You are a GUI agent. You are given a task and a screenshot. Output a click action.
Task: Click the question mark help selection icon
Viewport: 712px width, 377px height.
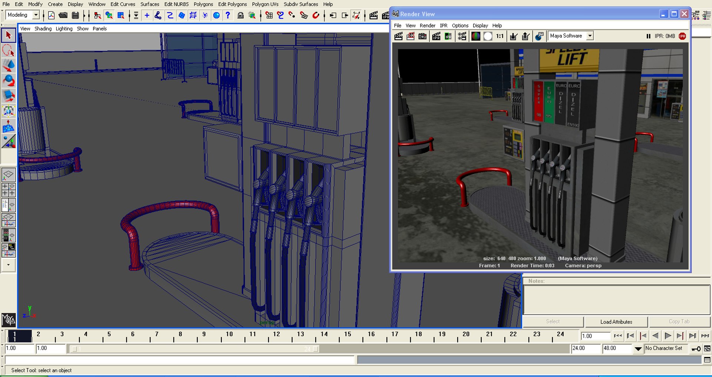click(228, 15)
